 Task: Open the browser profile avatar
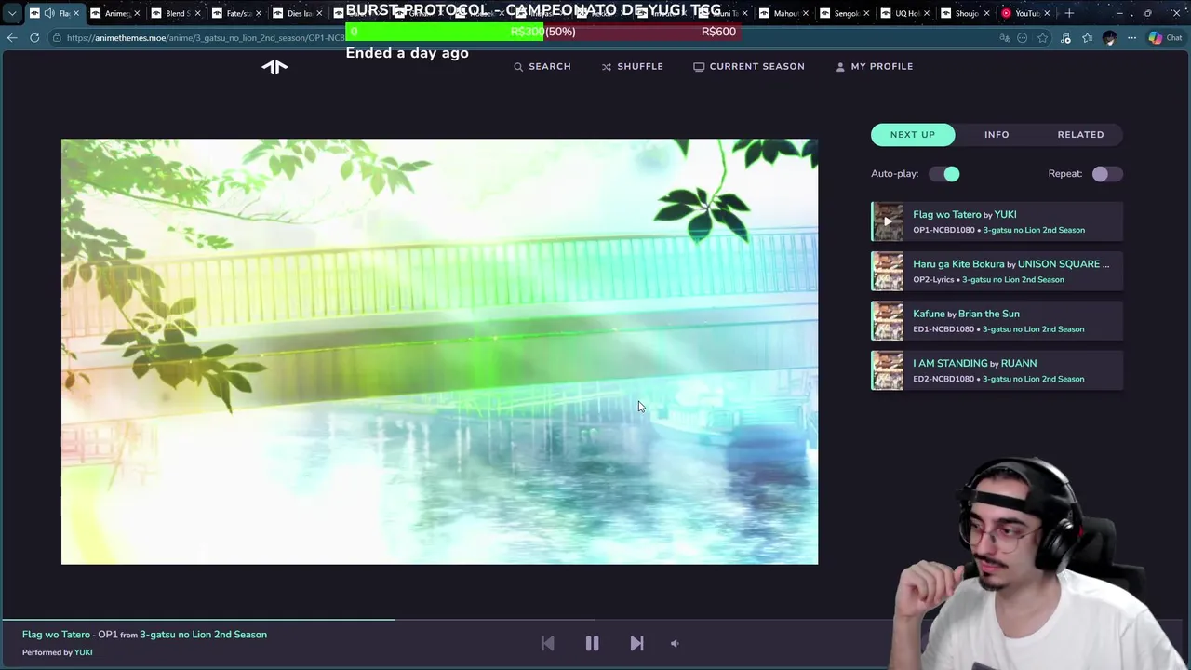click(x=1109, y=38)
